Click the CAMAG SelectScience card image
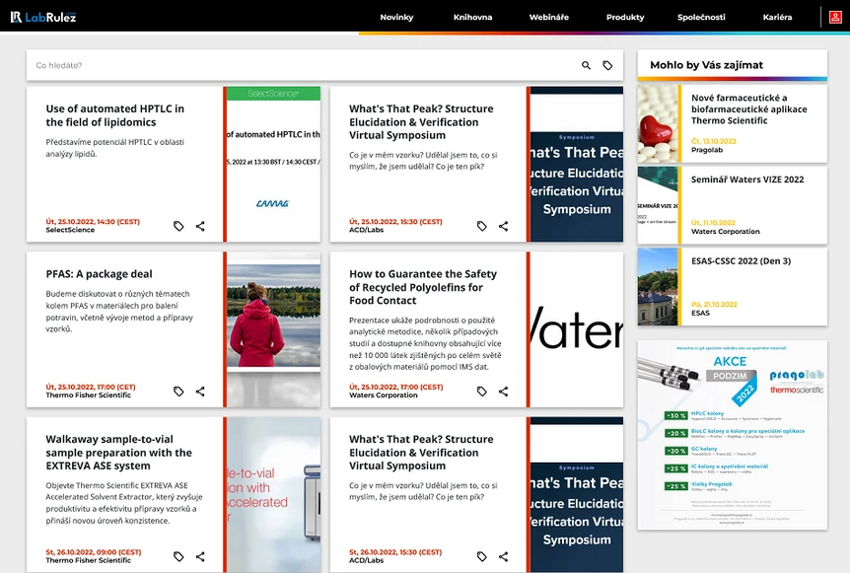Image resolution: width=850 pixels, height=573 pixels. click(x=273, y=164)
